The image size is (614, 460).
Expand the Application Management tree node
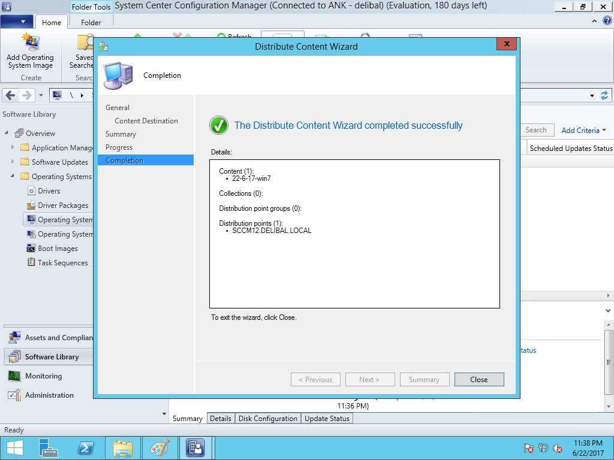[x=13, y=148]
